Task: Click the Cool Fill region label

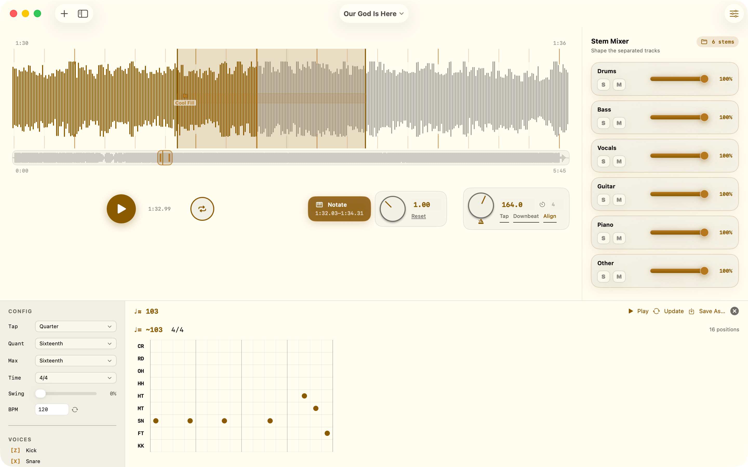Action: click(x=185, y=103)
